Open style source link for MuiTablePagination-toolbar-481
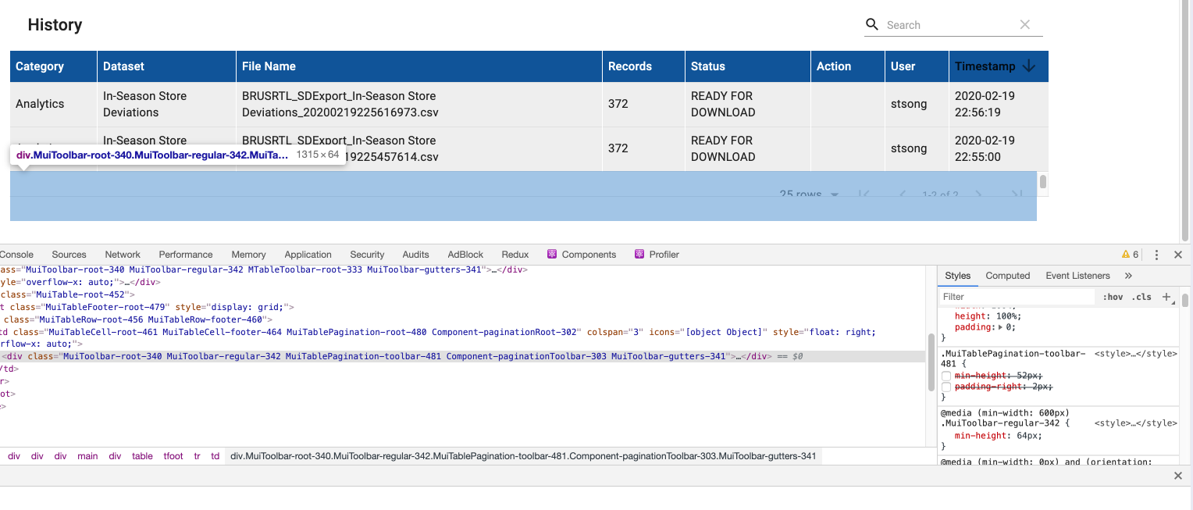This screenshot has height=510, width=1193. (x=1135, y=354)
